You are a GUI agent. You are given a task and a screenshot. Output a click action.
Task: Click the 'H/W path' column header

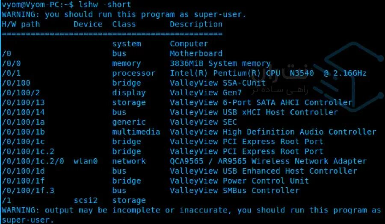tap(21, 24)
